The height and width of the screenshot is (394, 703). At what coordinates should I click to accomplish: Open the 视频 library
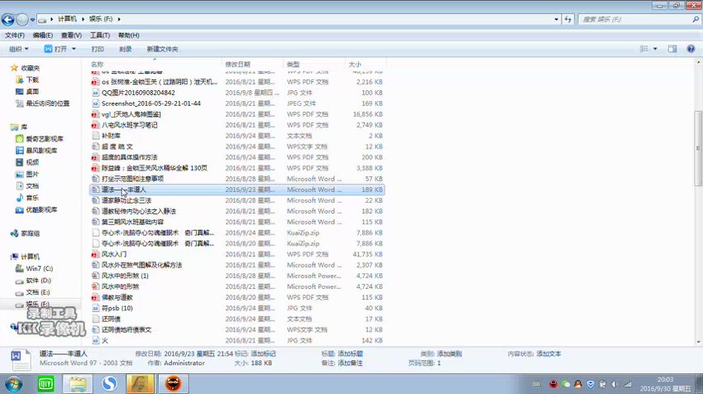(32, 162)
